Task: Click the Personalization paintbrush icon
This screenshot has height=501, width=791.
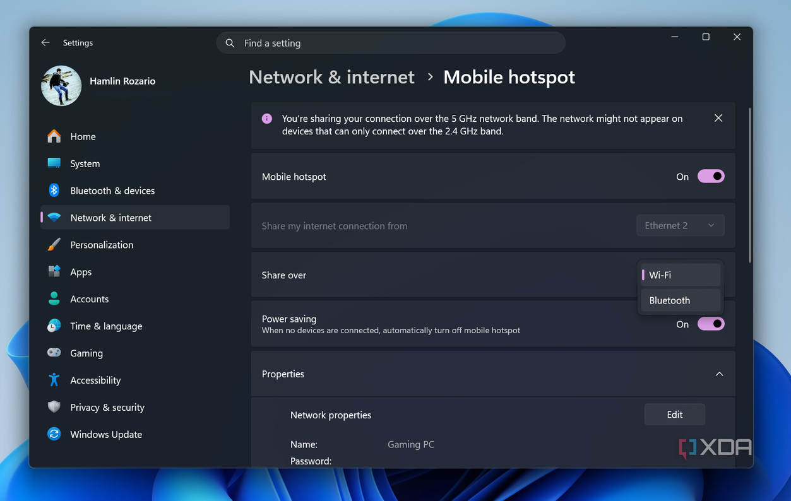Action: click(x=54, y=245)
